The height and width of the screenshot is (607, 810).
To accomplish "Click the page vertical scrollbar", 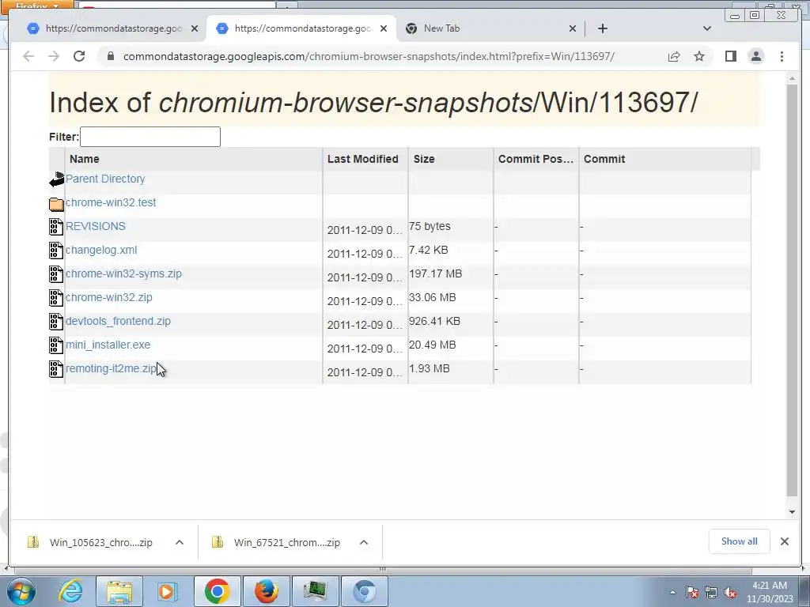I will pyautogui.click(x=792, y=289).
